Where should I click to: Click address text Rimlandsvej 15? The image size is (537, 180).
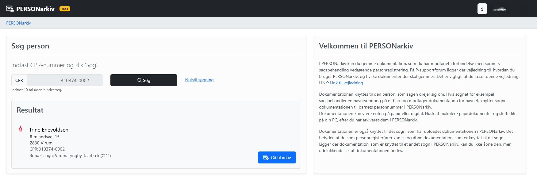44,137
